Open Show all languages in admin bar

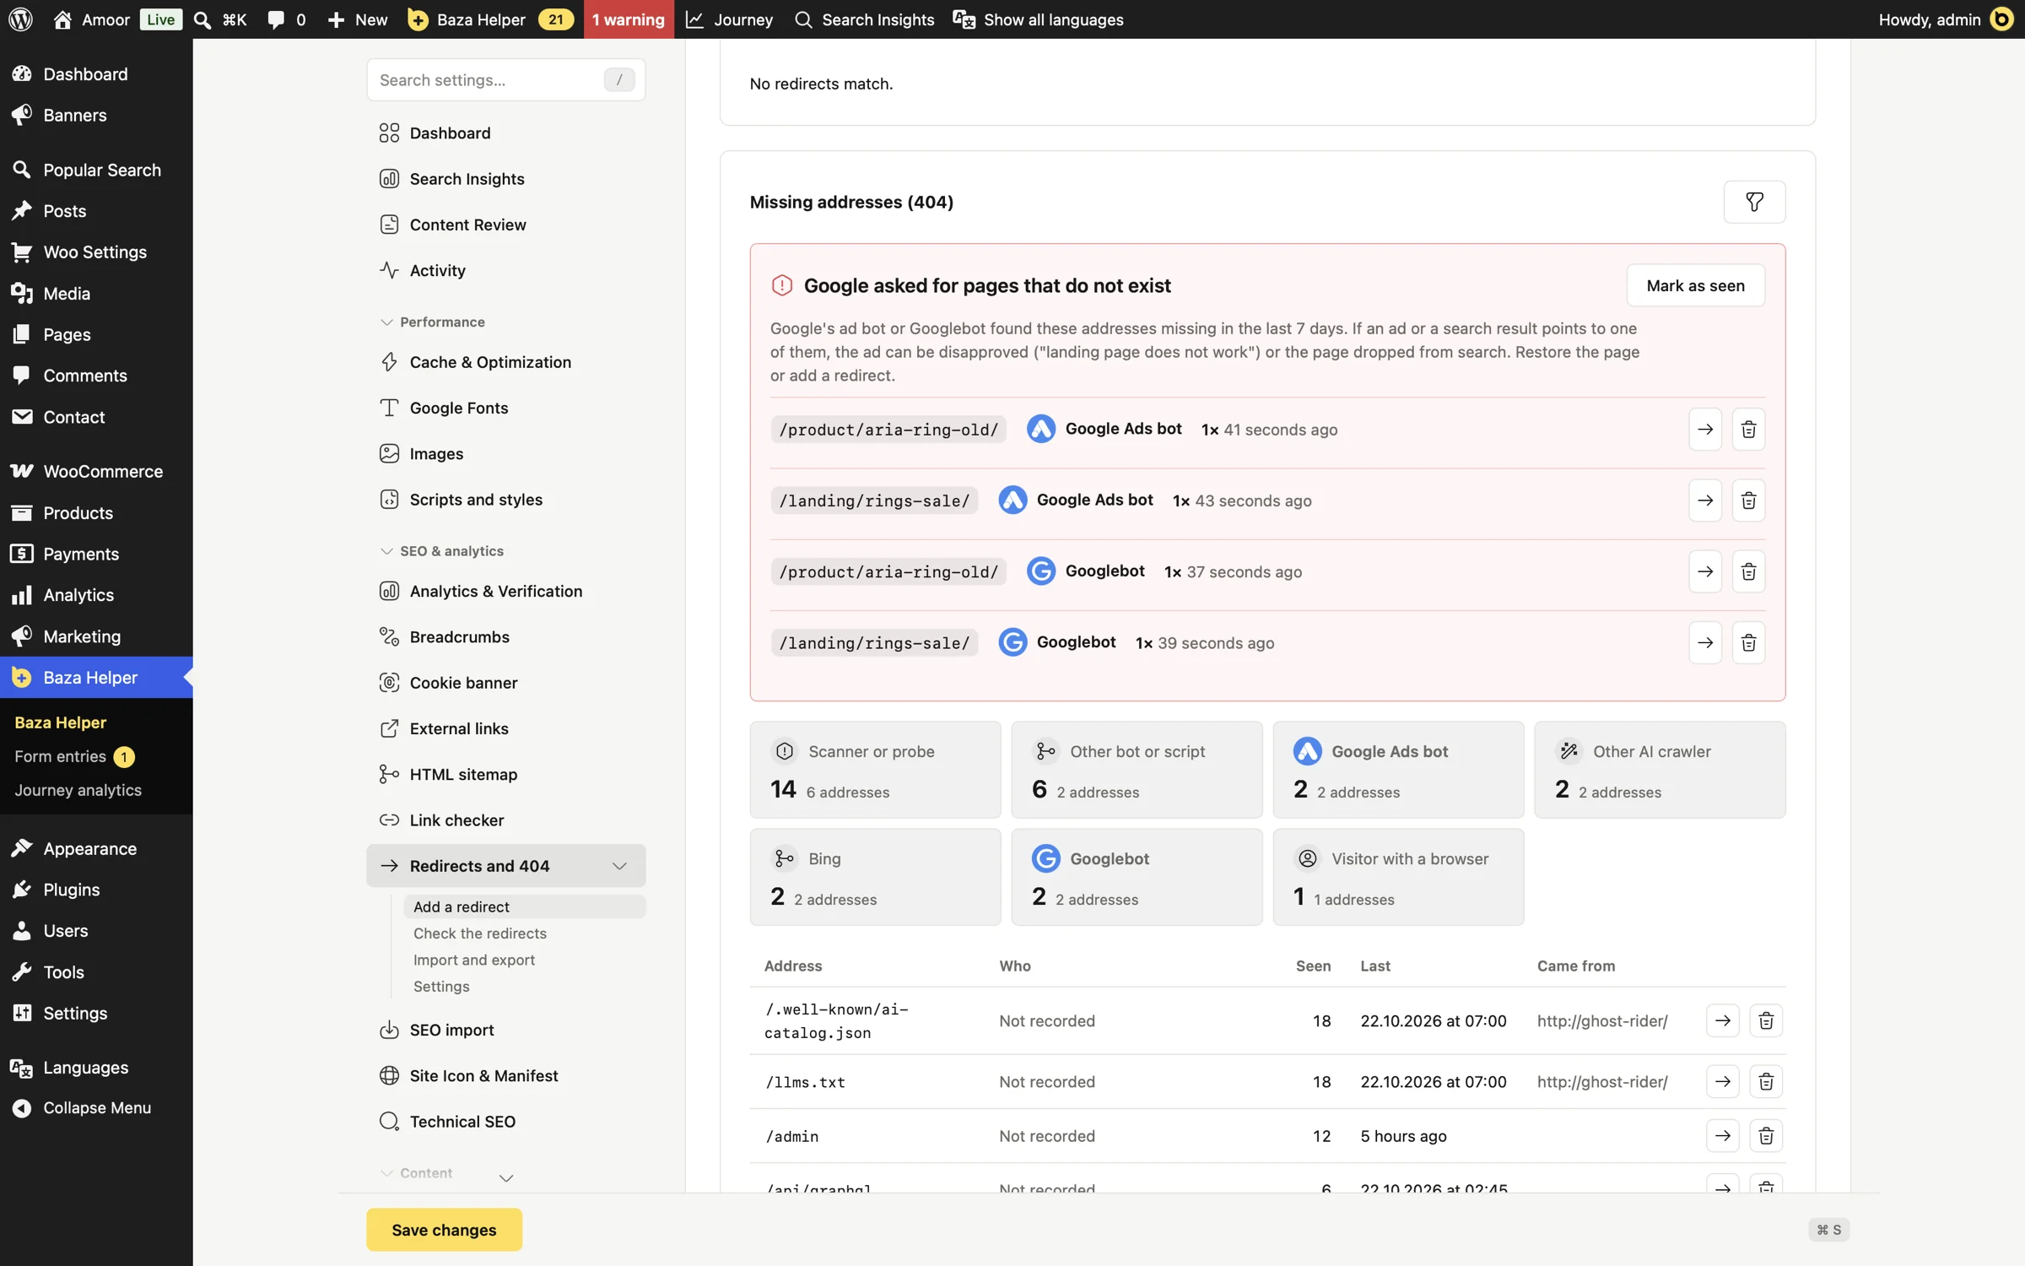(x=1039, y=19)
